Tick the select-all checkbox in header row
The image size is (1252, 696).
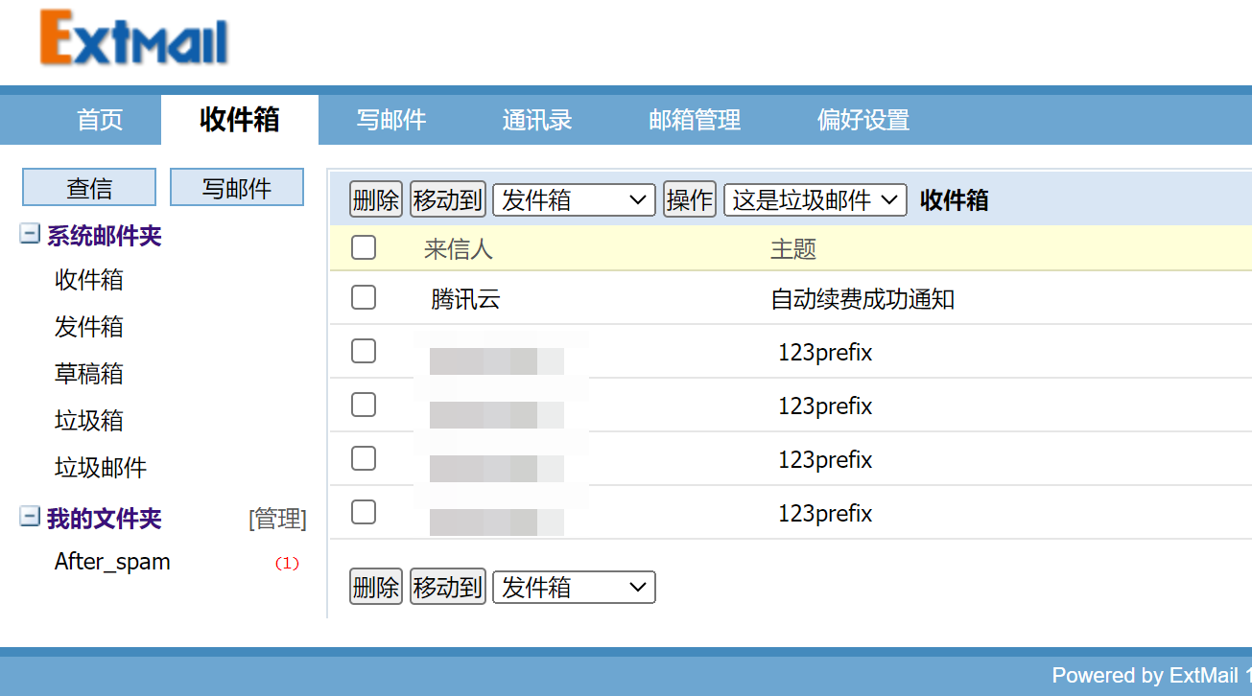tap(364, 248)
